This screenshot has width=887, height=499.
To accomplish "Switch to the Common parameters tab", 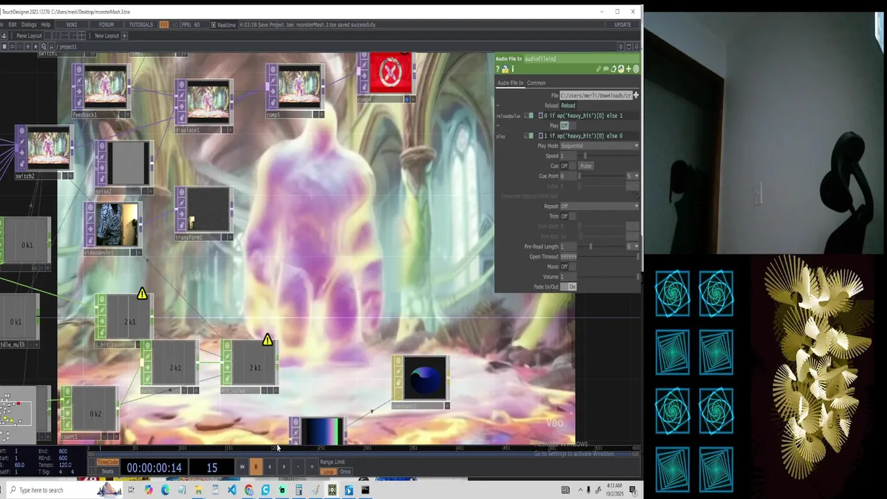I will click(536, 83).
